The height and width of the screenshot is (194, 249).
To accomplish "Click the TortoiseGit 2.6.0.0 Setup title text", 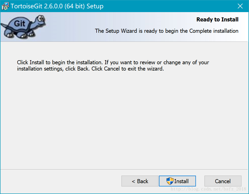I will point(57,6).
